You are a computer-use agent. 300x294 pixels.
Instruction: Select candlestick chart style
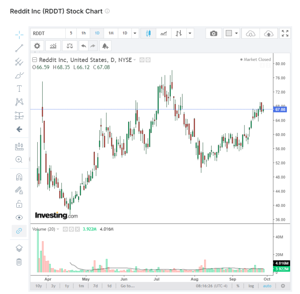(x=148, y=33)
